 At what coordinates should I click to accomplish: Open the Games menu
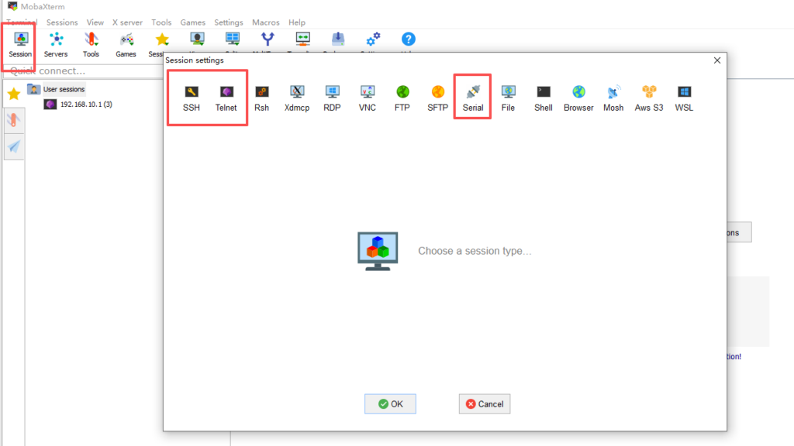tap(193, 22)
